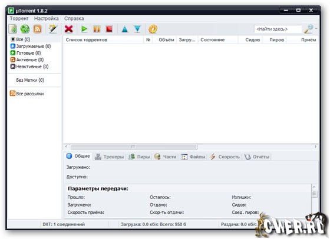The width and height of the screenshot is (330, 239).
Task: Open Create New Torrent wand icon
Action: [x=53, y=29]
